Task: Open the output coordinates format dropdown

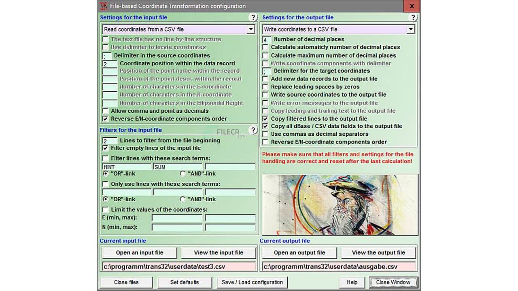Action: [411, 29]
